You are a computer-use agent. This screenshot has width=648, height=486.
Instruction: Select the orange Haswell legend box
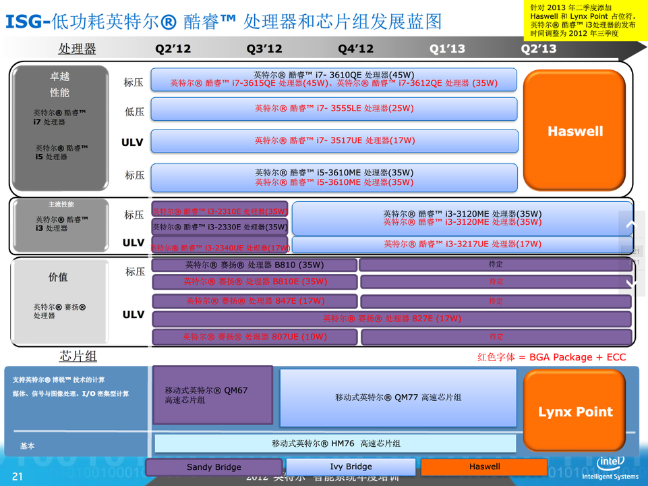pos(484,466)
